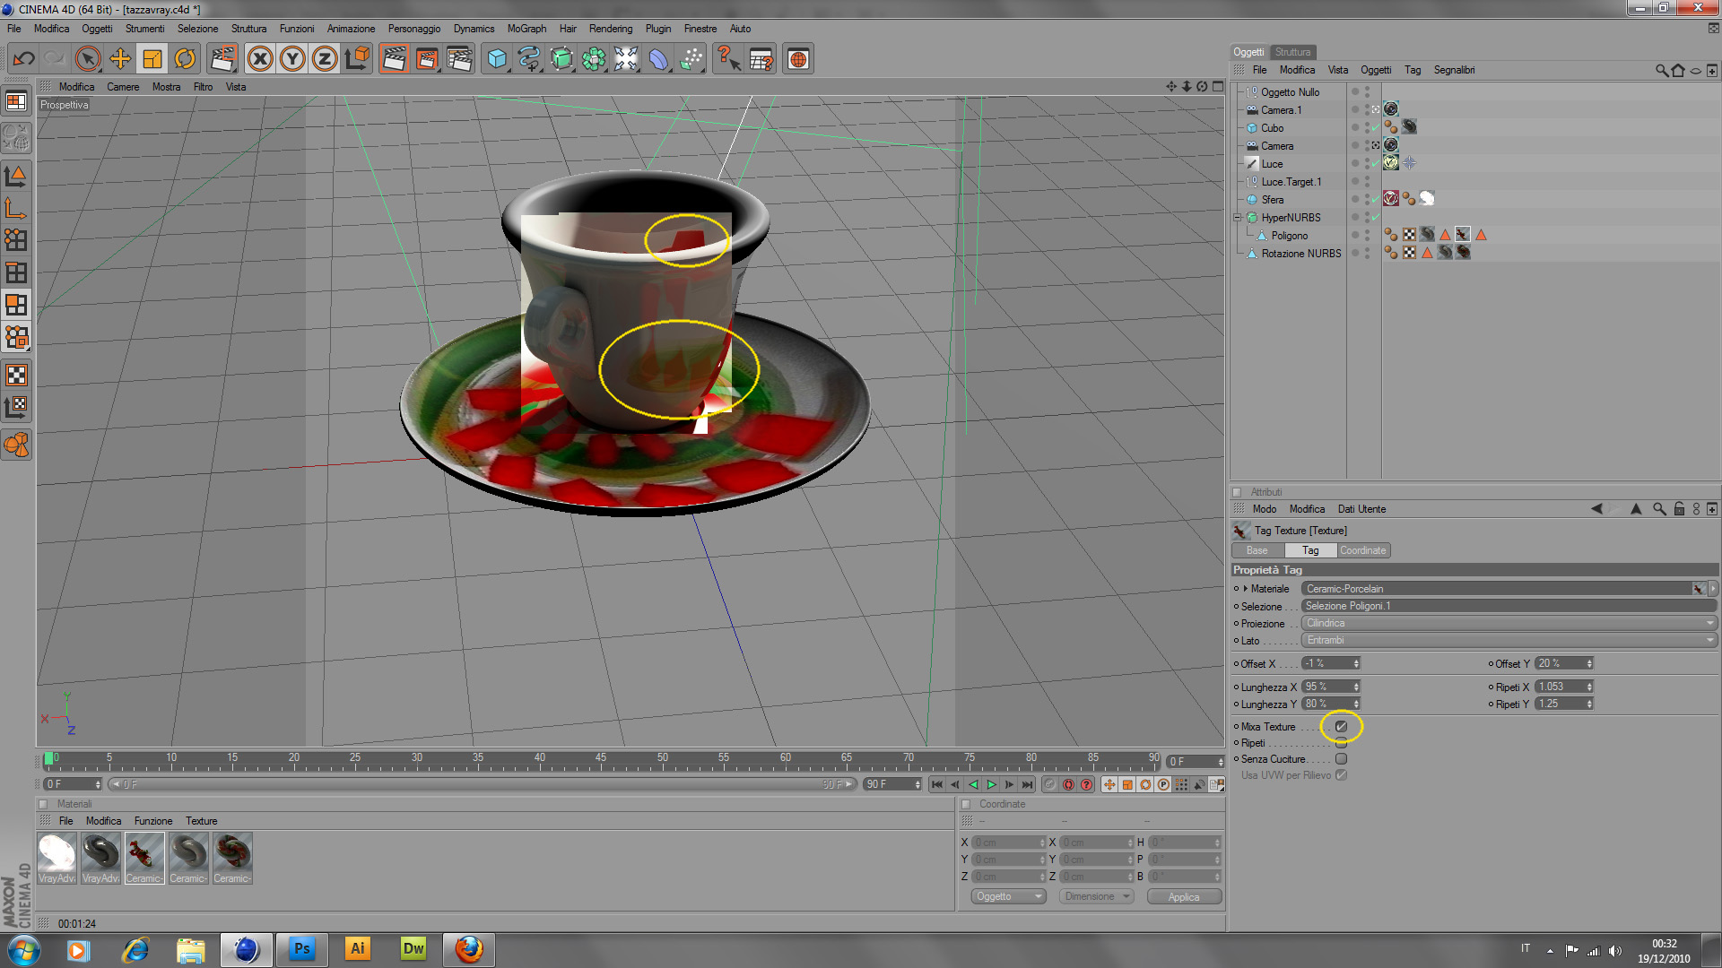Viewport: 1722px width, 968px height.
Task: Enable the Senza Cuciture checkbox
Action: click(1342, 759)
